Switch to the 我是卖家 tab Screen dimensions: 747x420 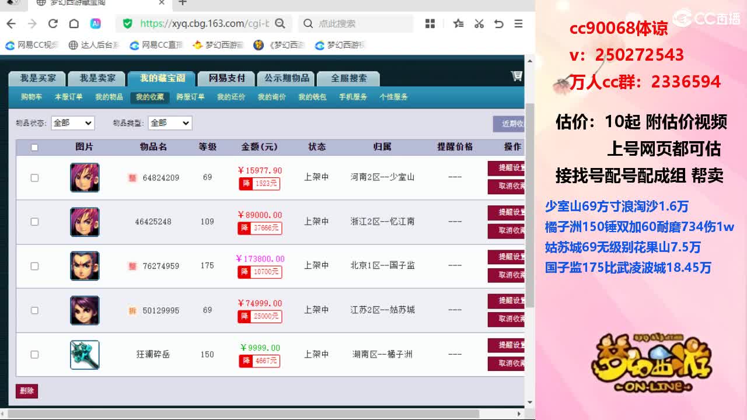pos(97,78)
